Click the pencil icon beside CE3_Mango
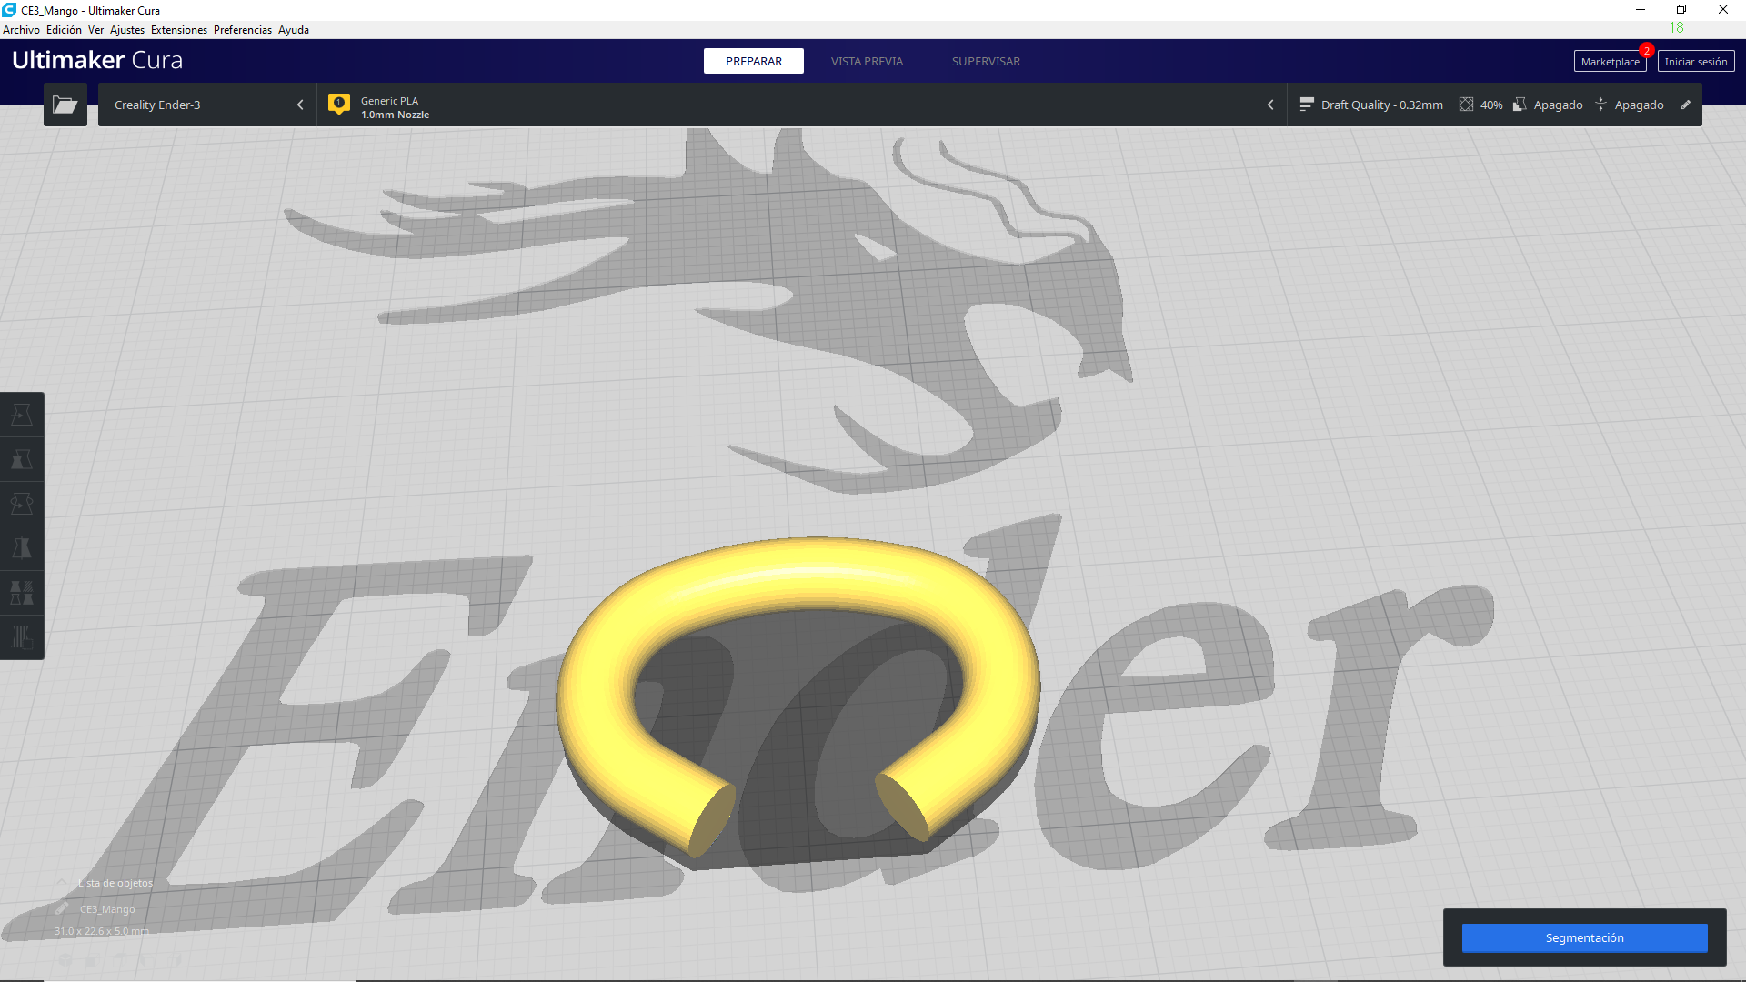This screenshot has width=1746, height=982. point(62,908)
